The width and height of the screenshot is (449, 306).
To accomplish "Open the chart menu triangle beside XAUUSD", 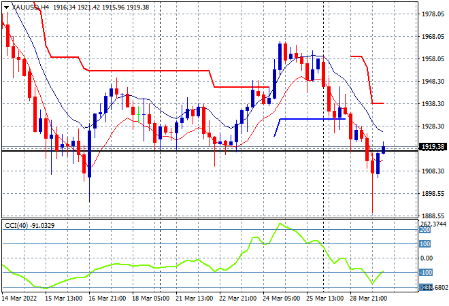I will 6,7.
